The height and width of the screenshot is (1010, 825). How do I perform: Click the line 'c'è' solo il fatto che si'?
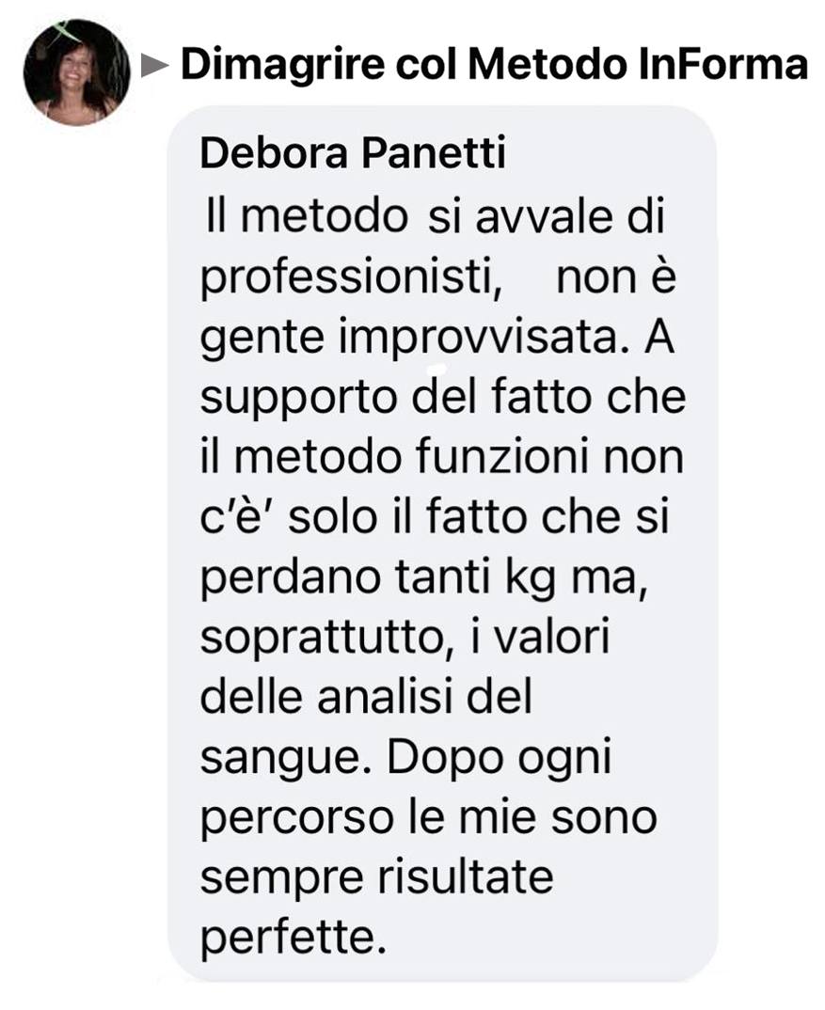click(435, 516)
